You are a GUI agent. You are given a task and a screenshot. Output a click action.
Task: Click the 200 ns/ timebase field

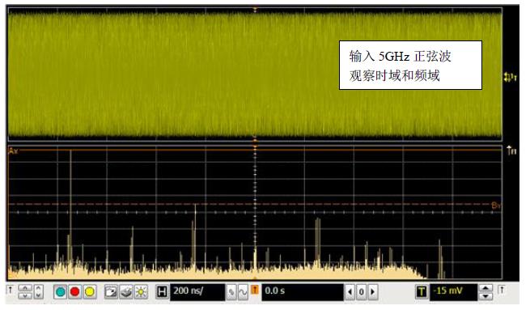point(197,291)
